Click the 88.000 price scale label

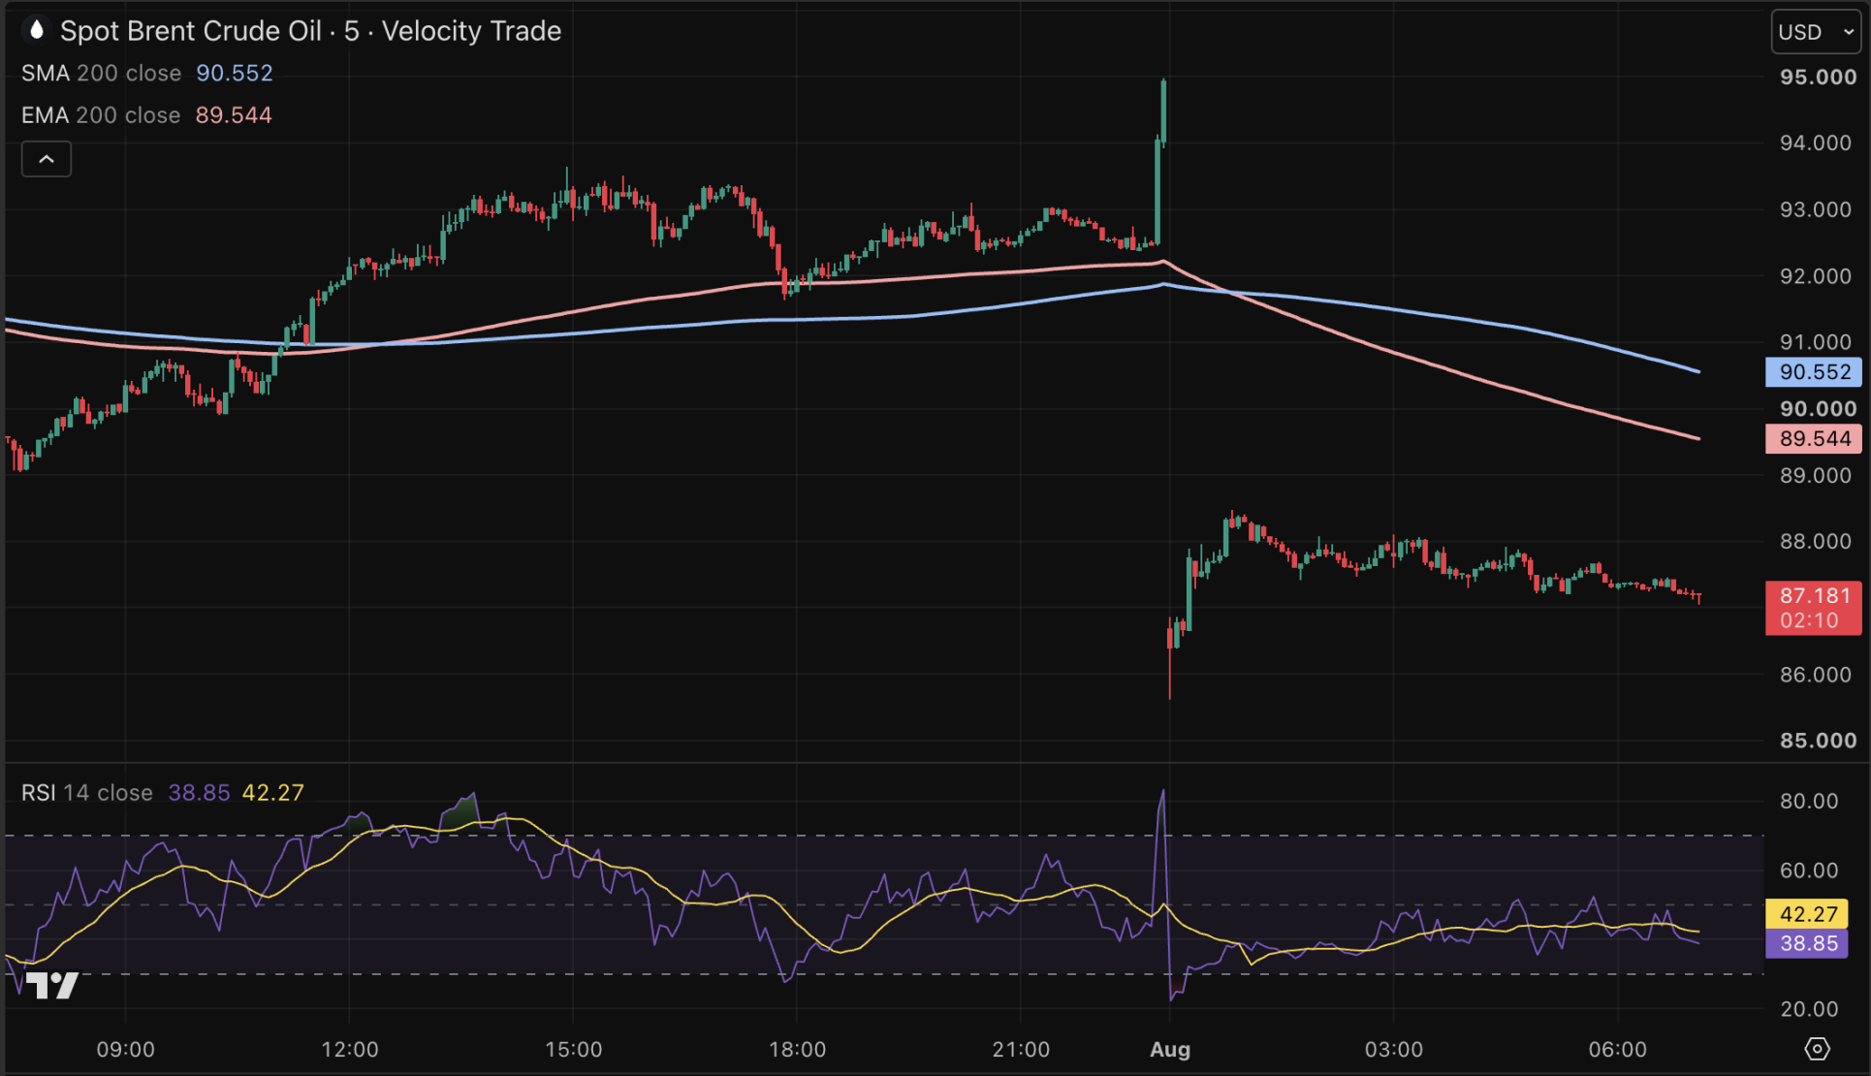pyautogui.click(x=1816, y=542)
